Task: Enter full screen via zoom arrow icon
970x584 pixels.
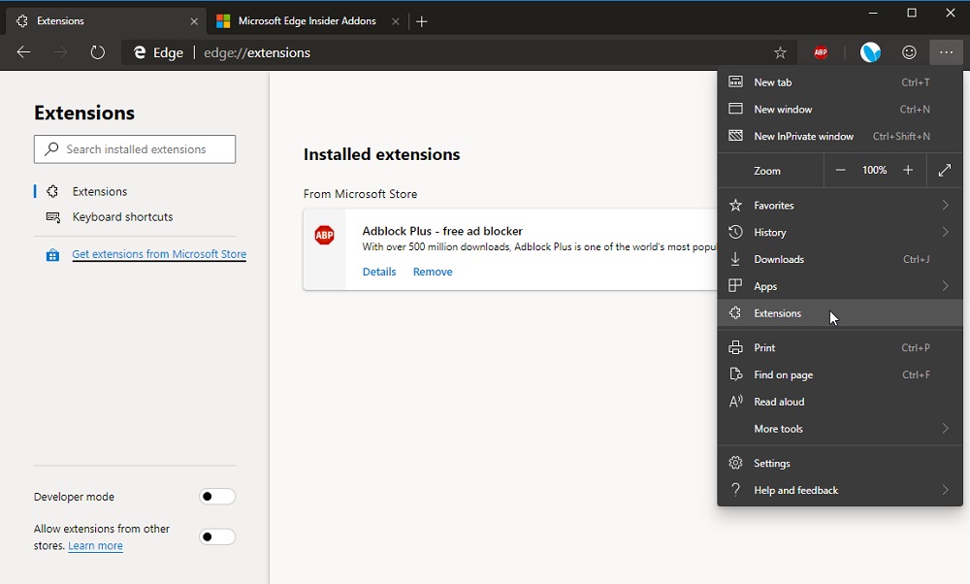Action: pos(945,170)
